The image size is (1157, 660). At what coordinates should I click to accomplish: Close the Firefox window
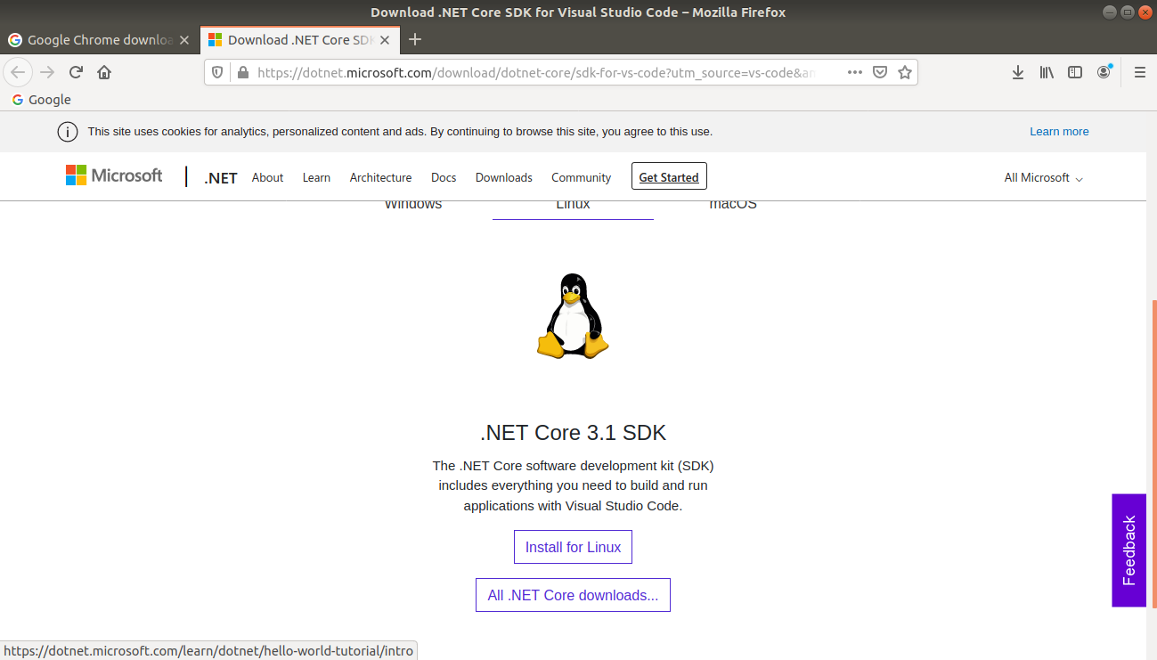pyautogui.click(x=1145, y=12)
